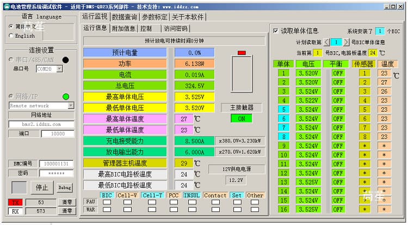Select the 简体中文 language radio button
This screenshot has height=225, width=408.
coord(11,26)
